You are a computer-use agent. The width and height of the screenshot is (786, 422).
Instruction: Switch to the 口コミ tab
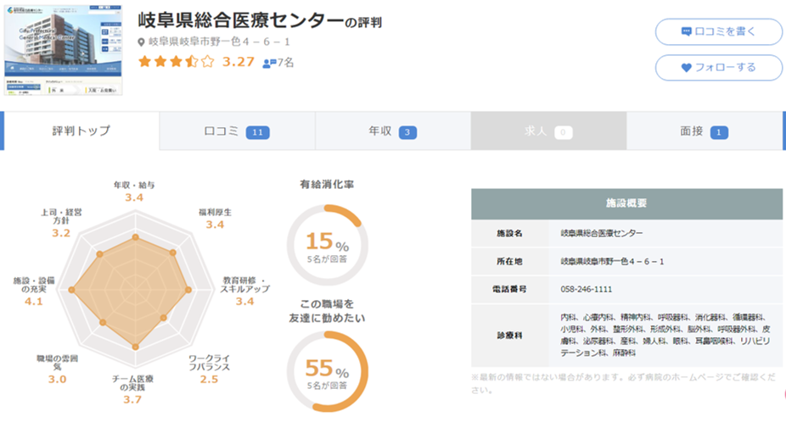pyautogui.click(x=237, y=131)
